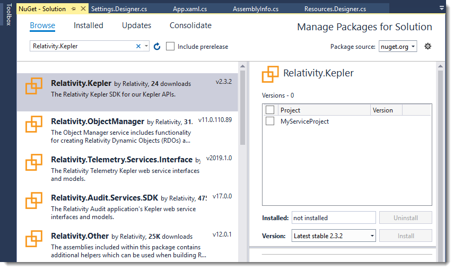Switch to the Browse tab
The height and width of the screenshot is (270, 454).
(x=42, y=25)
